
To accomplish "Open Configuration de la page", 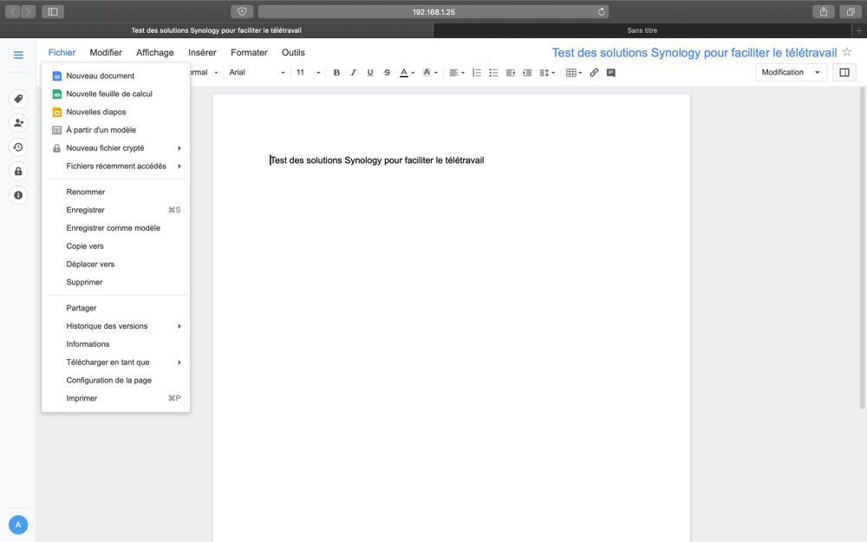I will coord(115,381).
